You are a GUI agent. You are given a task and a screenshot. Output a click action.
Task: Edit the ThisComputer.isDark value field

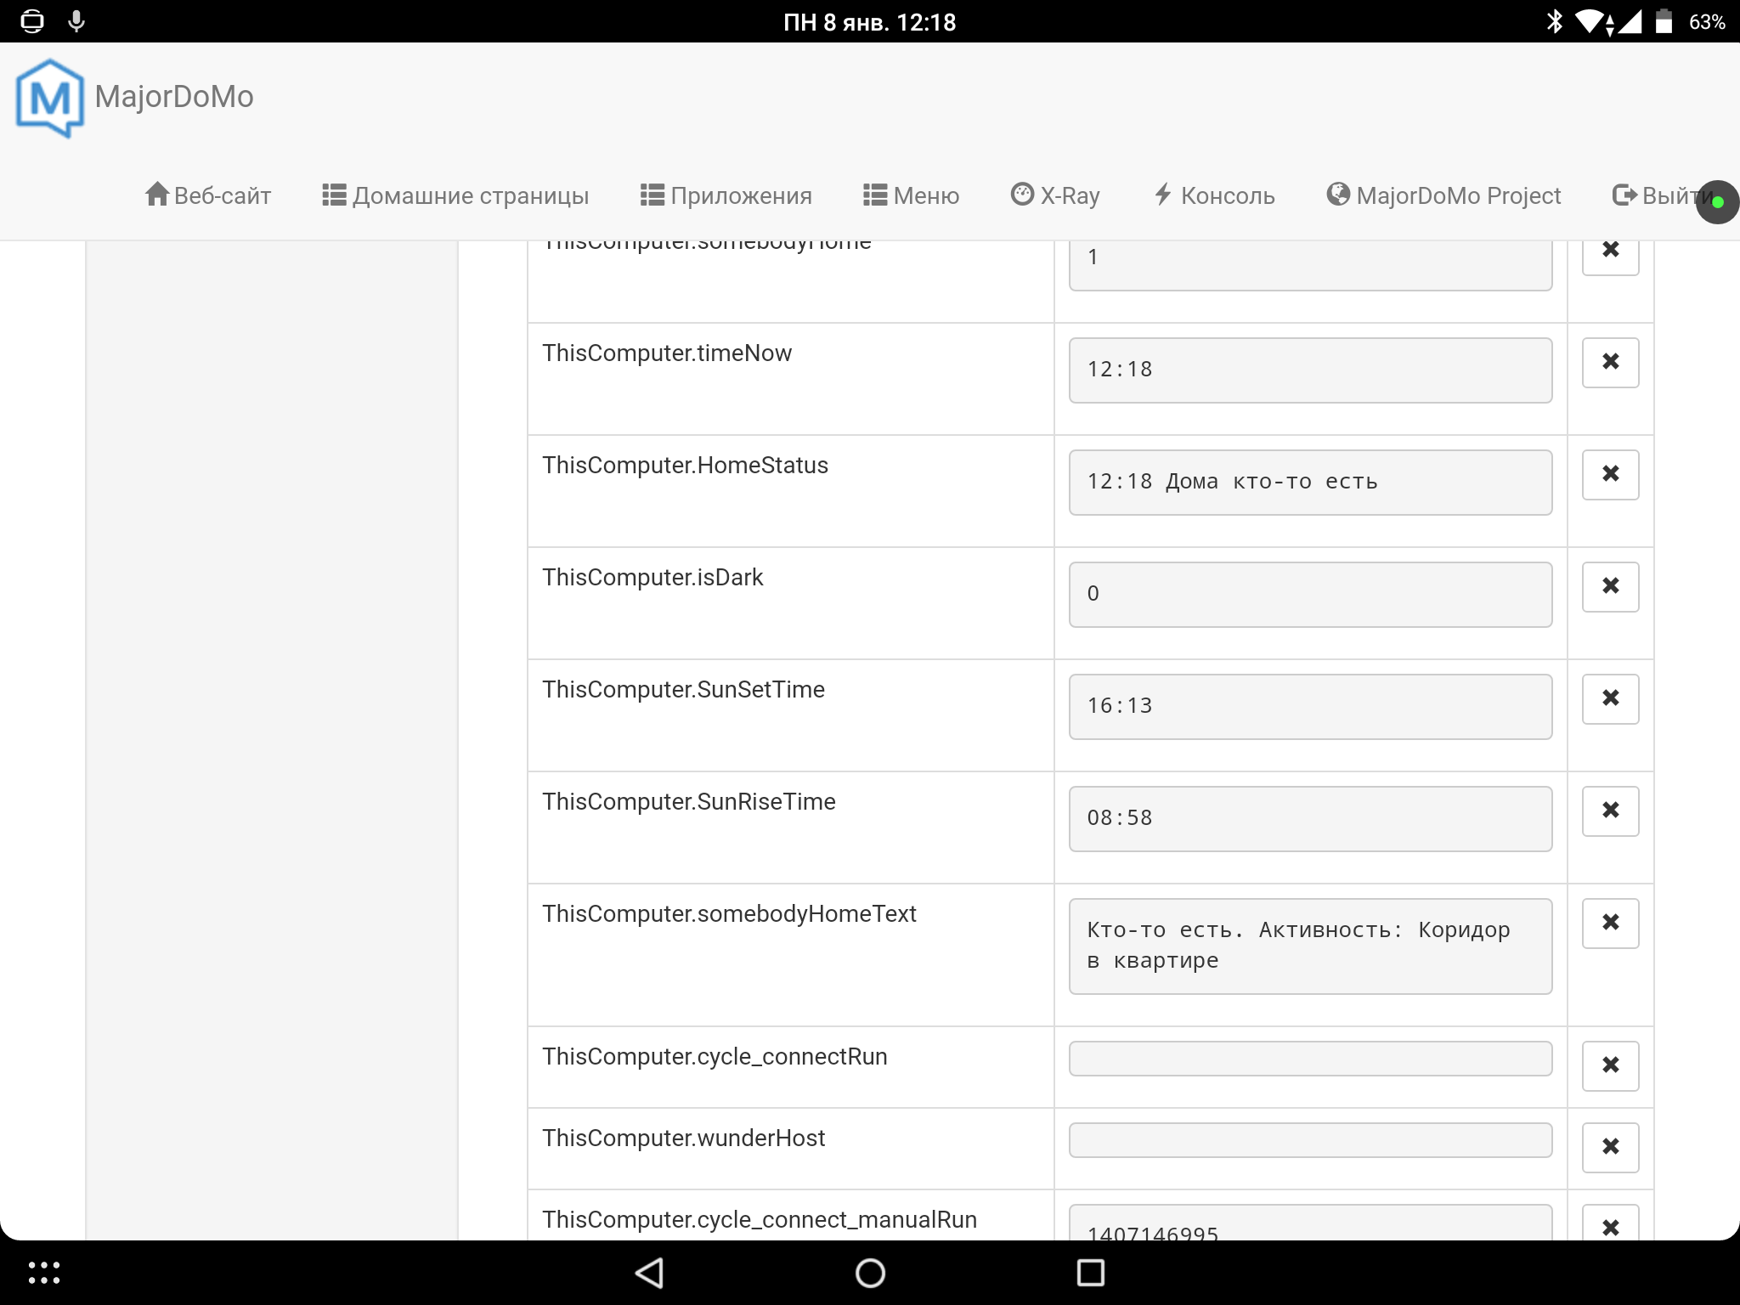1309,594
